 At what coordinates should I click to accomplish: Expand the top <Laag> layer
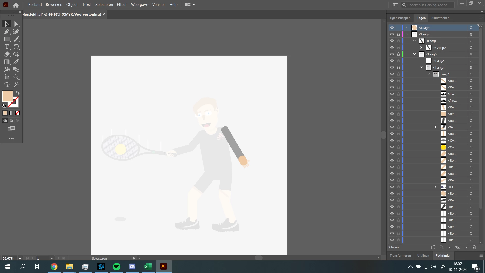(x=406, y=28)
